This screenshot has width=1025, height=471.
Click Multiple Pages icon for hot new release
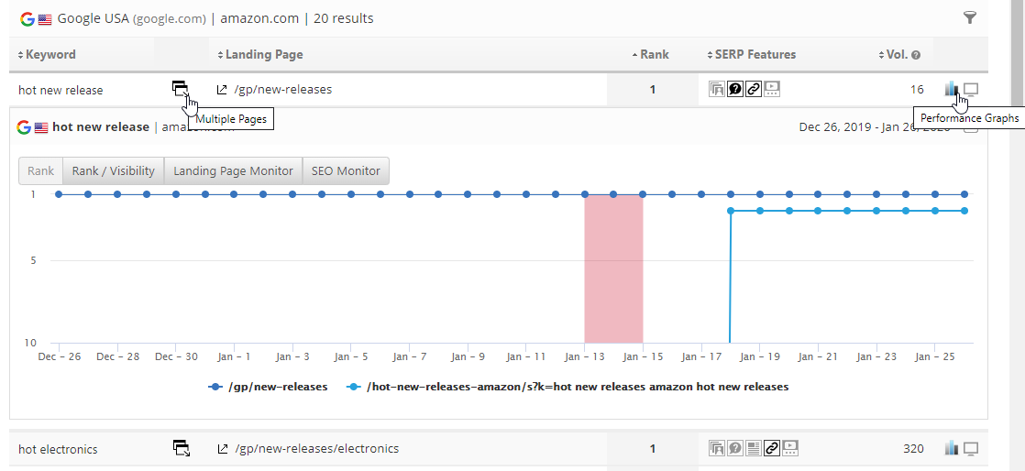pyautogui.click(x=180, y=89)
